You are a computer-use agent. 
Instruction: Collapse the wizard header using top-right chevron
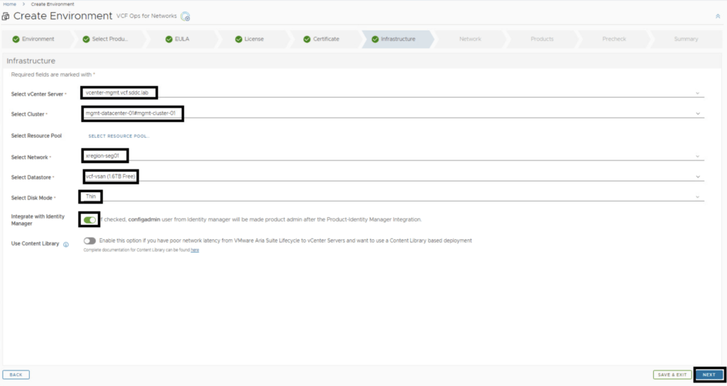point(717,16)
